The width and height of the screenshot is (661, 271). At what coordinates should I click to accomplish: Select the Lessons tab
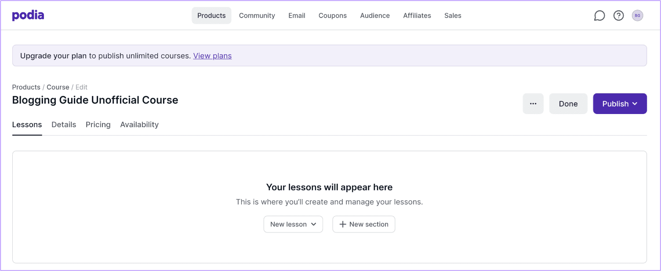(x=27, y=125)
